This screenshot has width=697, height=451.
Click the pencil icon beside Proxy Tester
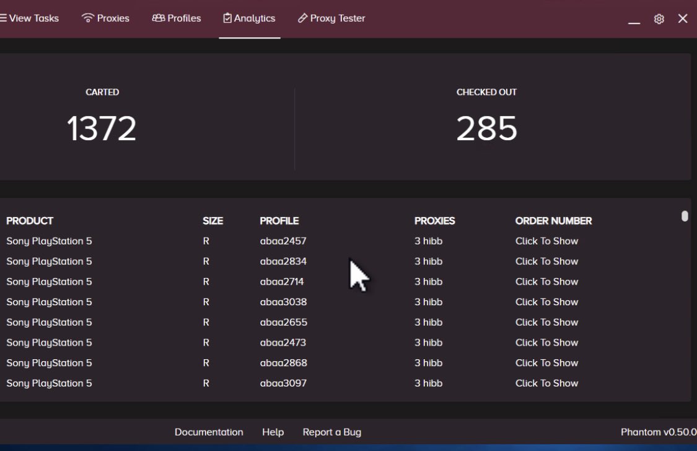(303, 18)
